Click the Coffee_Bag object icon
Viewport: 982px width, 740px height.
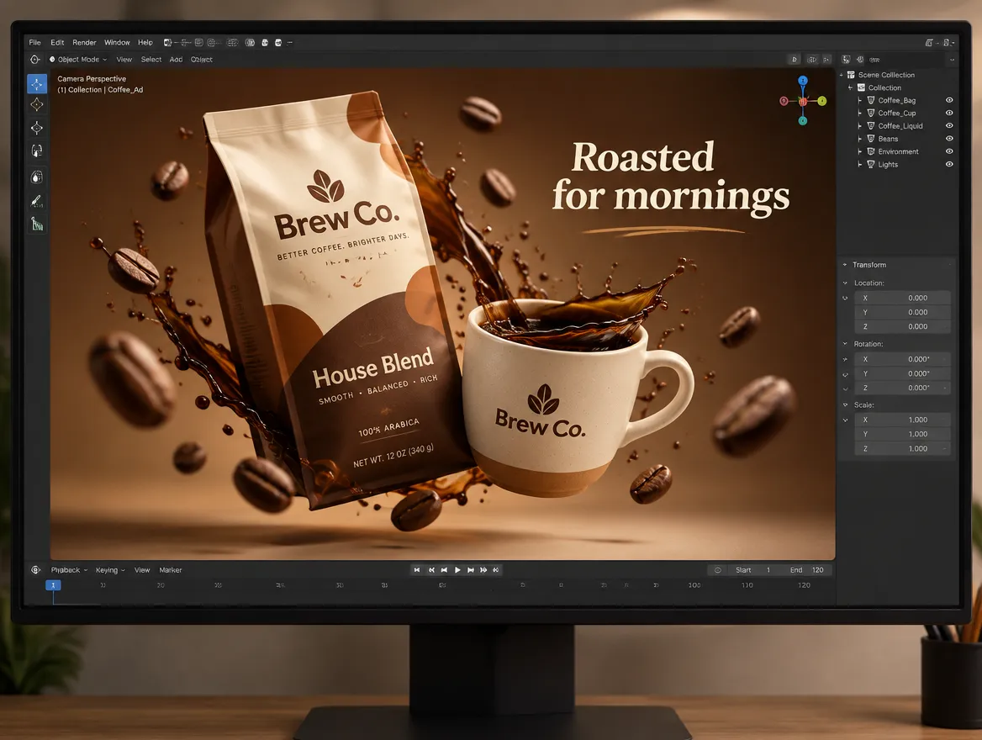click(x=870, y=100)
